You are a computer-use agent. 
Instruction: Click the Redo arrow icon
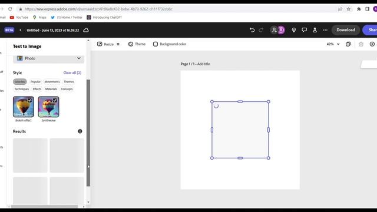pos(261,30)
